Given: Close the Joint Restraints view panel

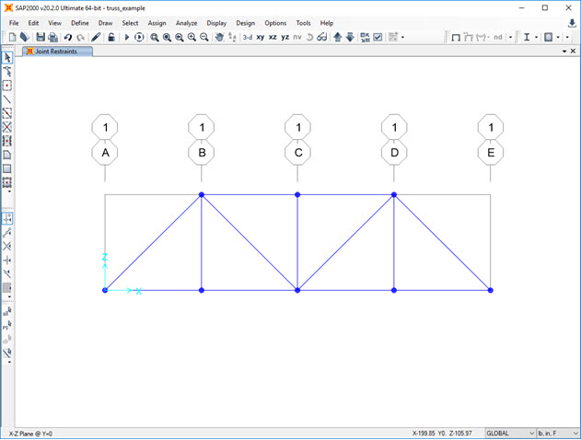Looking at the screenshot, I should (572, 52).
